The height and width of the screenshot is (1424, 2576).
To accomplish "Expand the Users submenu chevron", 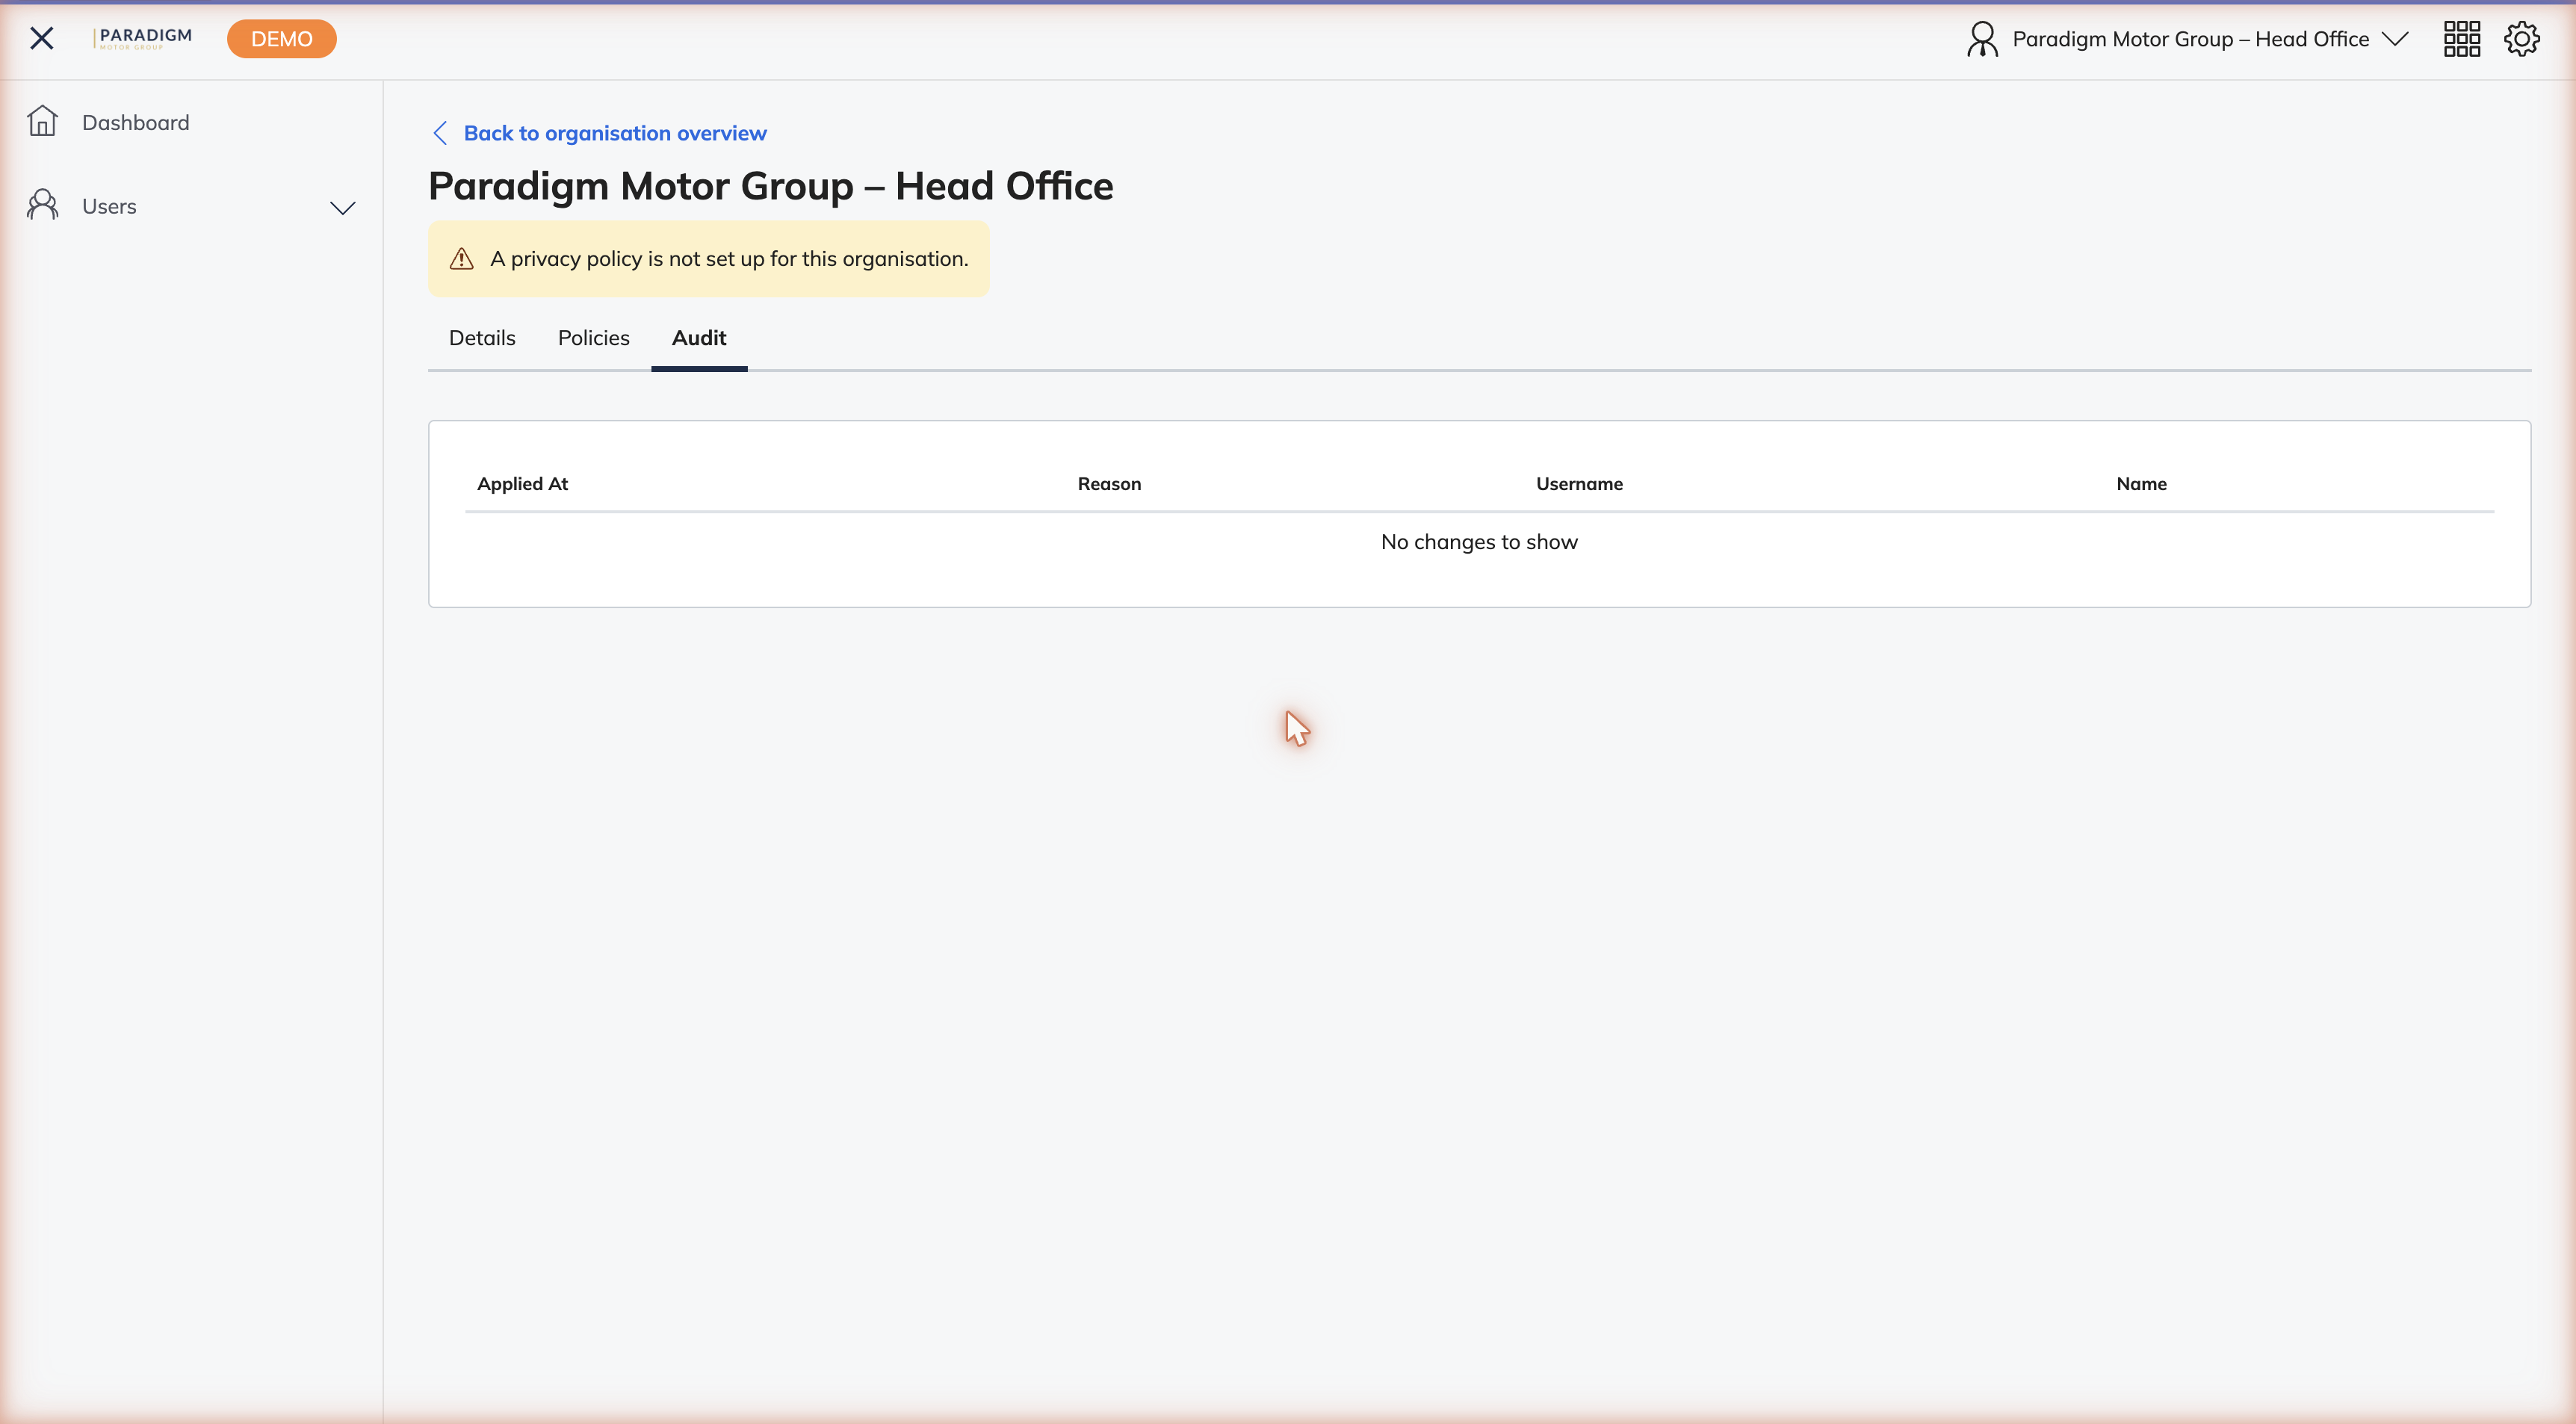I will [343, 208].
